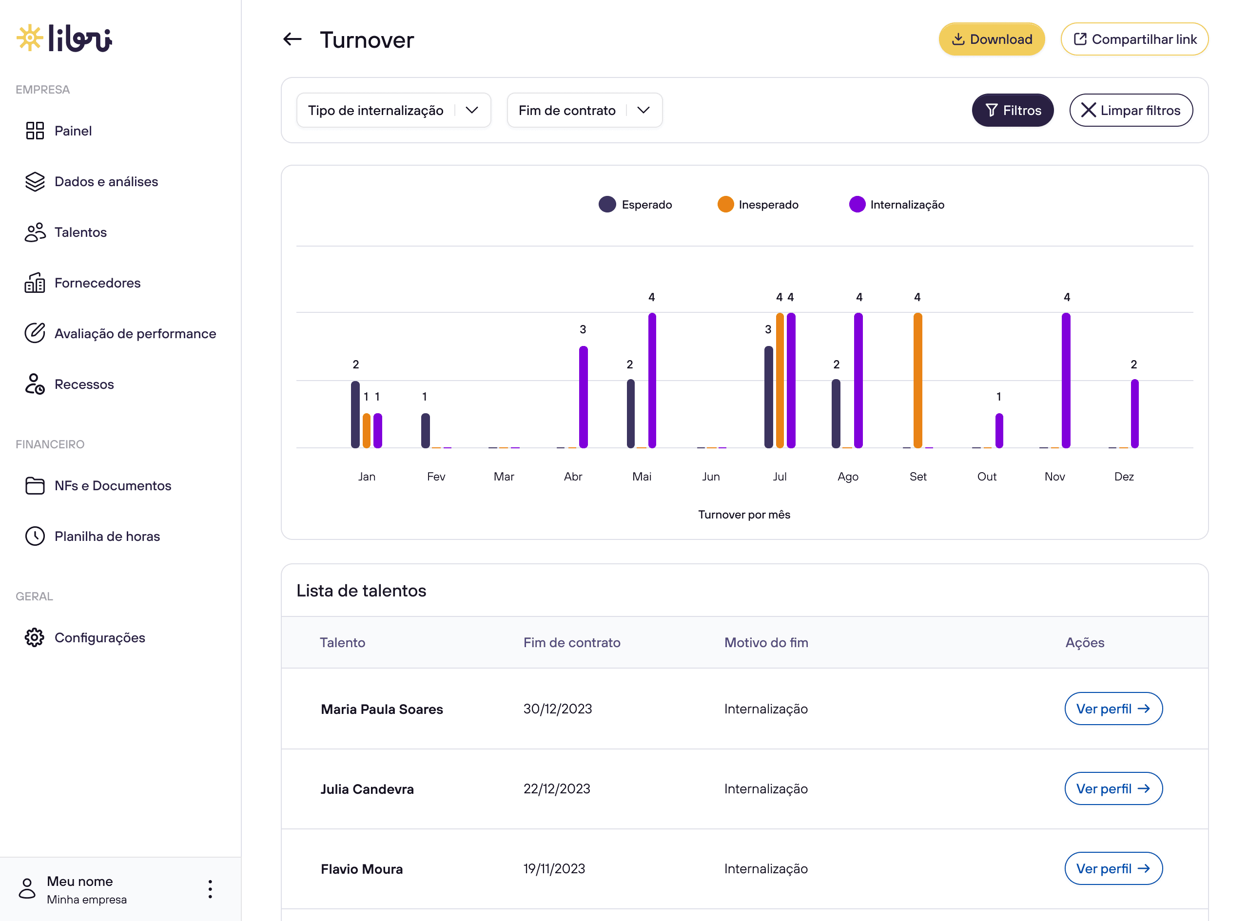Open Ver perfil for Julia Candevra
The image size is (1248, 921).
[x=1112, y=788]
